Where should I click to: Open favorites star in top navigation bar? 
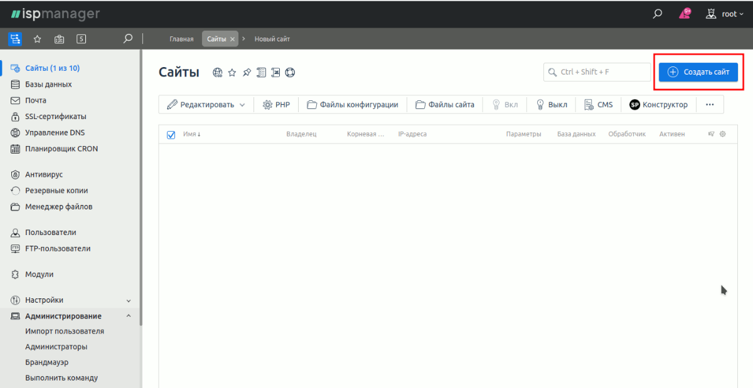37,39
